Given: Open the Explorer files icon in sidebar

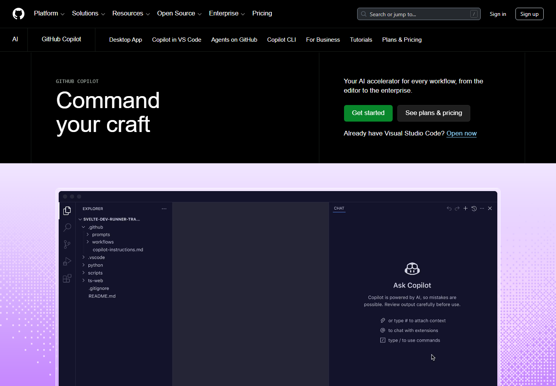Looking at the screenshot, I should (67, 210).
